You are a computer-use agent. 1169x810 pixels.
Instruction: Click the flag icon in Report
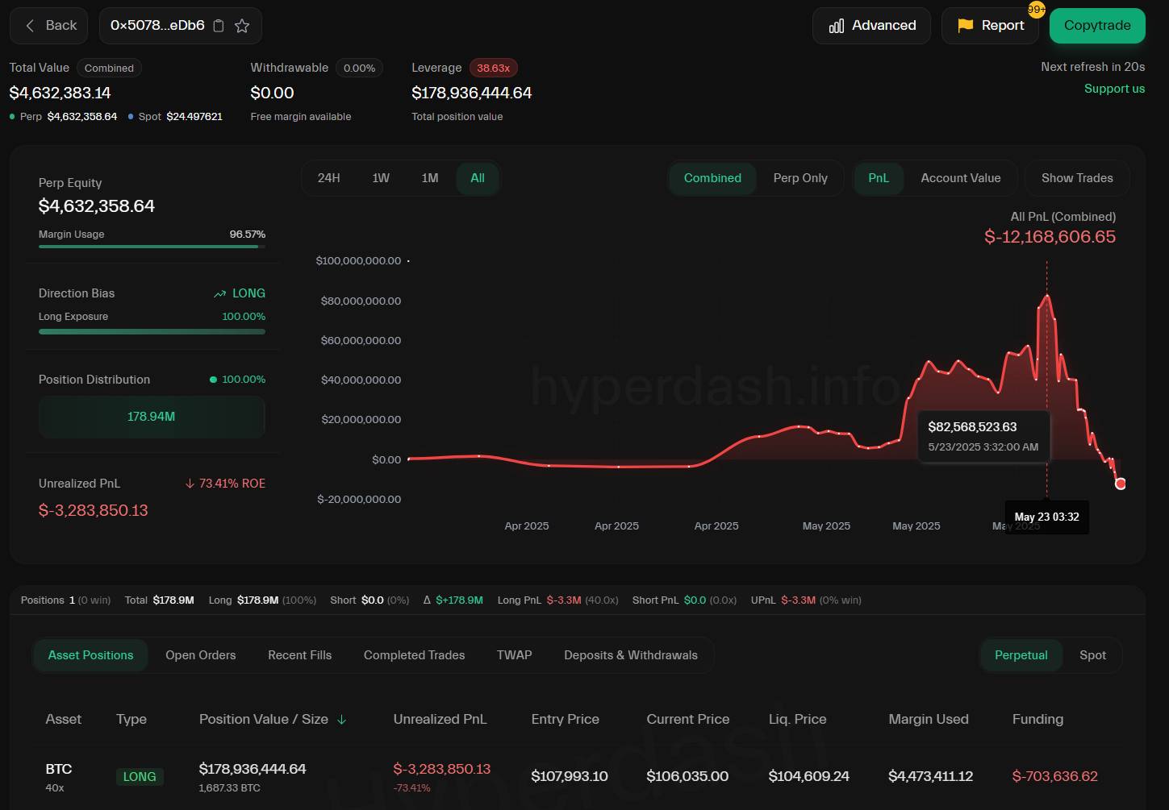[965, 26]
